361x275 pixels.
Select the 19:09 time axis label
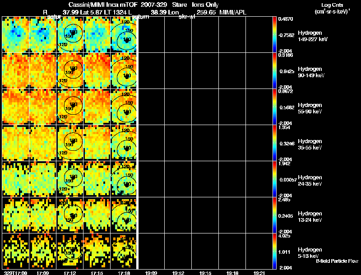(151, 273)
